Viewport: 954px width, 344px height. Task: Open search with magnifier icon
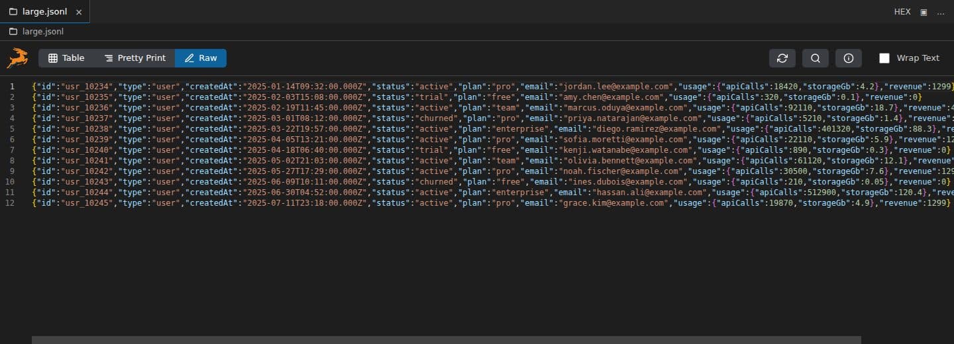point(815,58)
